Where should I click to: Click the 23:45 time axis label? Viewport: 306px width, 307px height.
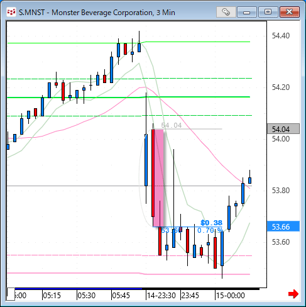190,296
